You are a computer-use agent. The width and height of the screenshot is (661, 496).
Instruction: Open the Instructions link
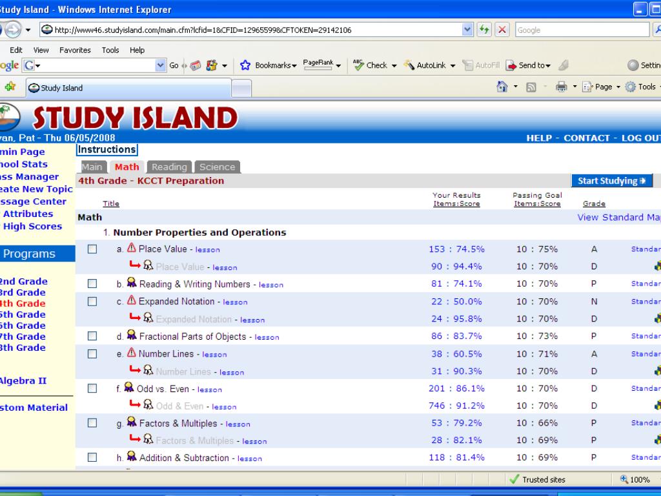(x=107, y=150)
